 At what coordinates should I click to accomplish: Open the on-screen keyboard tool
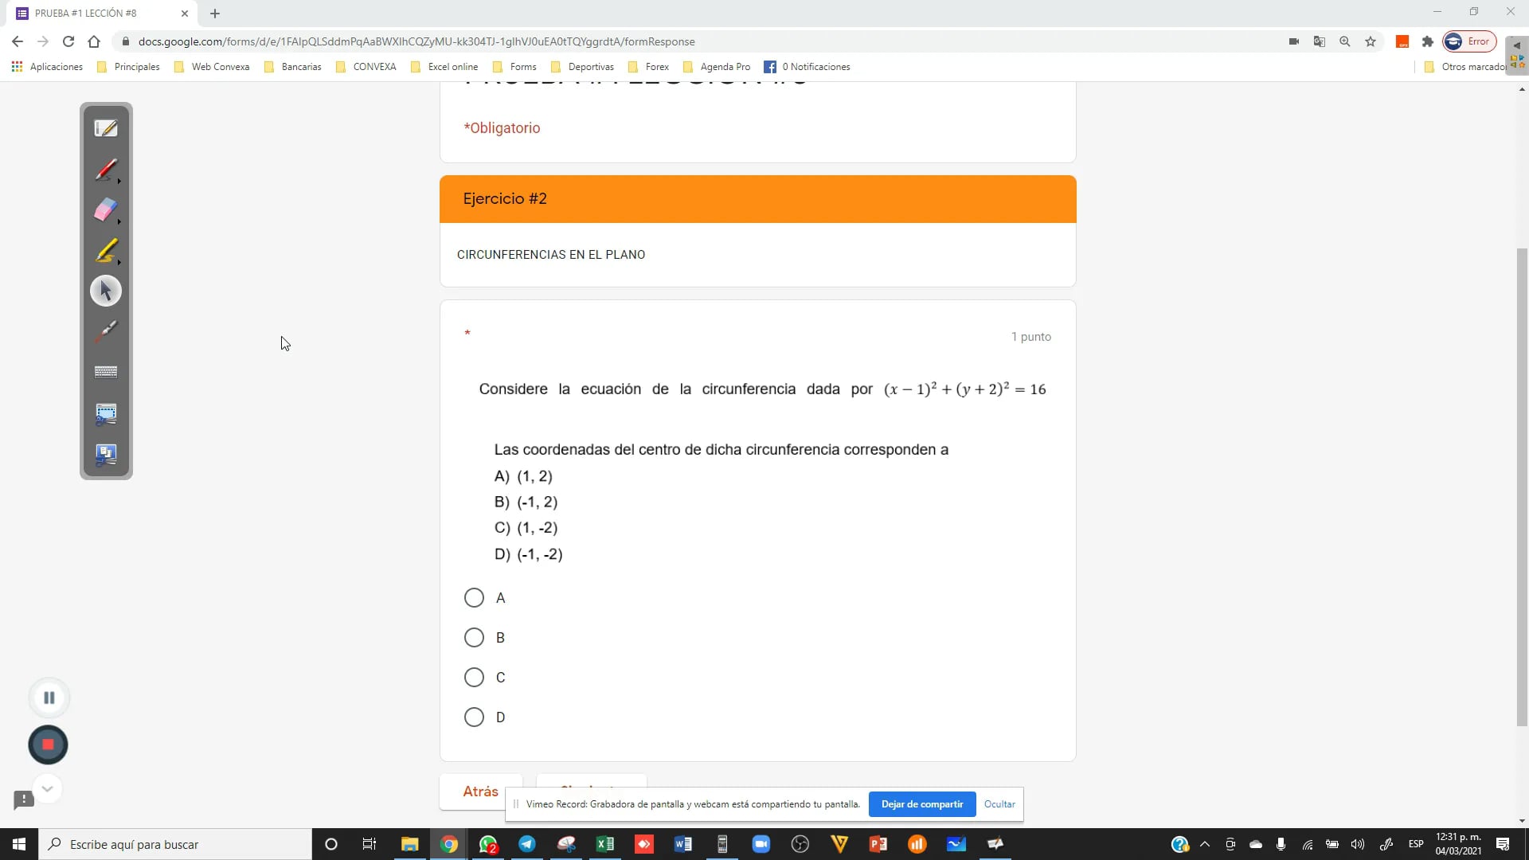pos(106,372)
